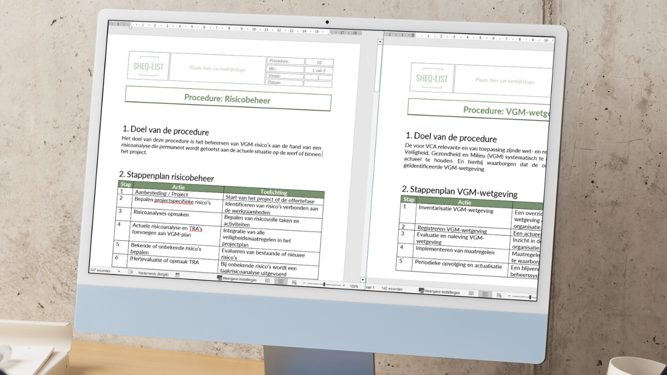Image resolution: width=667 pixels, height=375 pixels.
Task: Switch right window to Web Layout view
Action: click(x=499, y=295)
